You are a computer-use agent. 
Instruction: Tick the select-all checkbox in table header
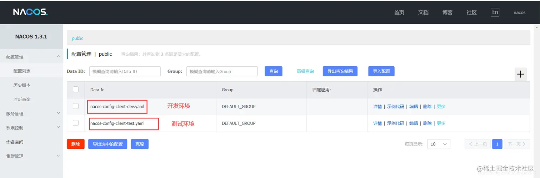(76, 90)
